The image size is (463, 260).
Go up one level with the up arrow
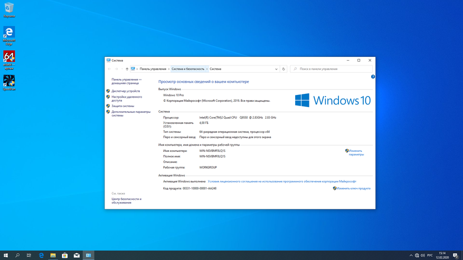coord(127,69)
